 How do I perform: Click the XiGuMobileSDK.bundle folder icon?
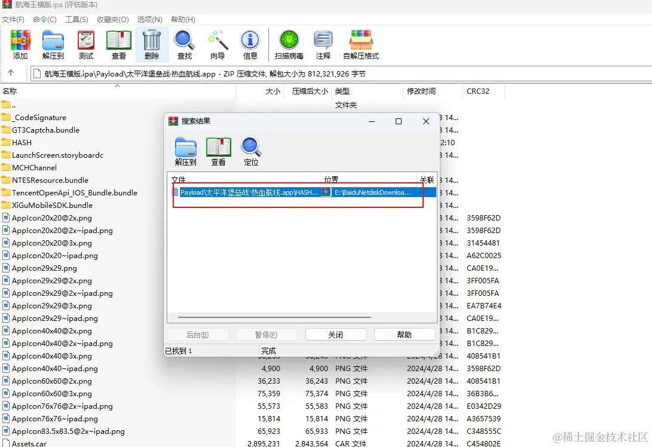6,205
